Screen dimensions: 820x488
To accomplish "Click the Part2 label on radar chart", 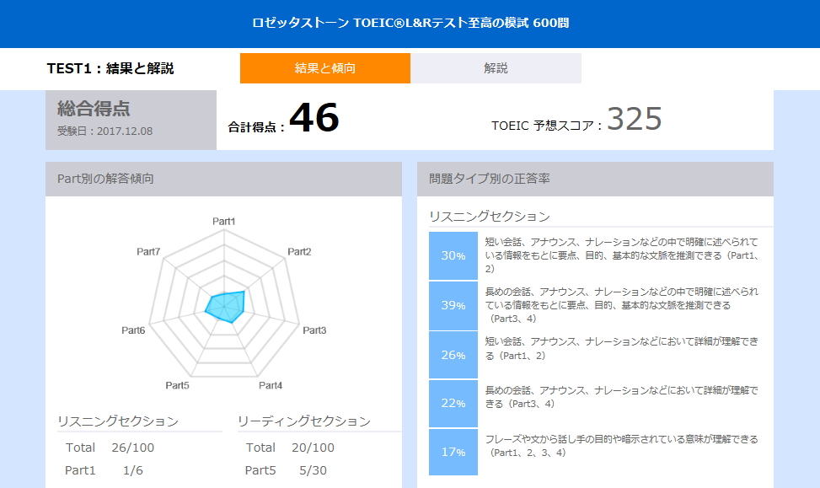I will pyautogui.click(x=299, y=252).
